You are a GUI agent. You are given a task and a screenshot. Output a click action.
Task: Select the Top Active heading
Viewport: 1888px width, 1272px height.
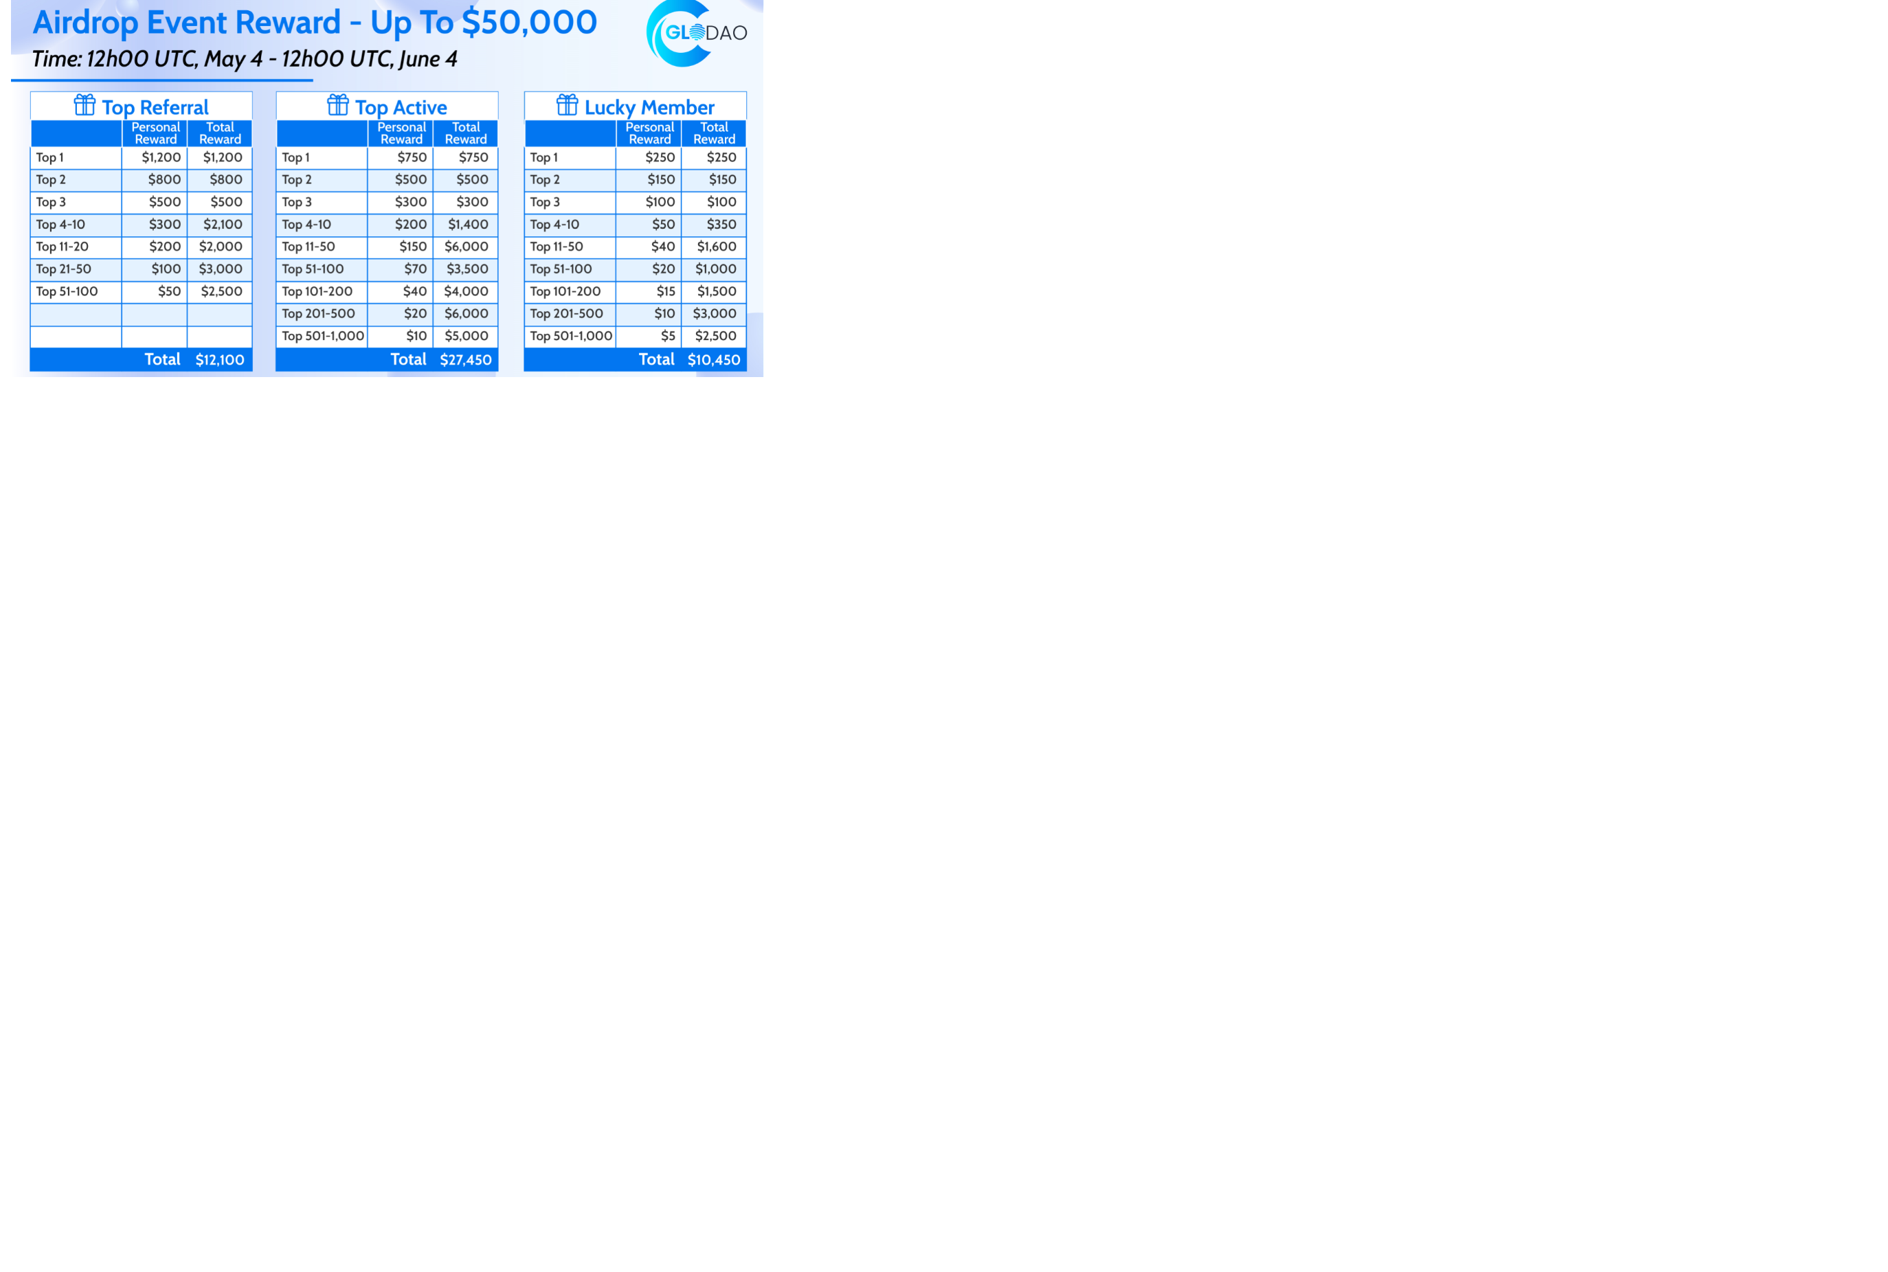(401, 107)
